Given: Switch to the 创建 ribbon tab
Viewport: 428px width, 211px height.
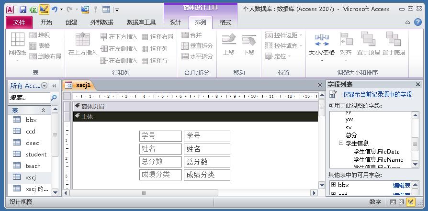Looking at the screenshot, I should [x=71, y=22].
